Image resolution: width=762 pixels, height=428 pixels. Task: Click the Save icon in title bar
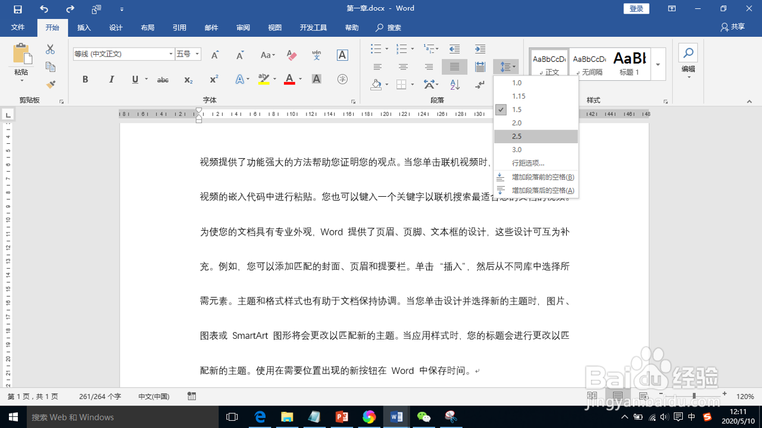point(18,9)
